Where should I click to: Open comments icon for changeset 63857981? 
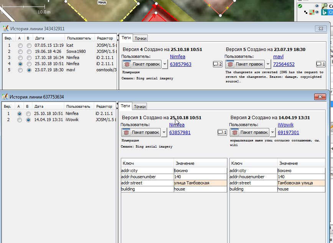(222, 133)
